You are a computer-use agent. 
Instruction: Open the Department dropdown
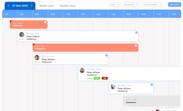pos(131,5)
